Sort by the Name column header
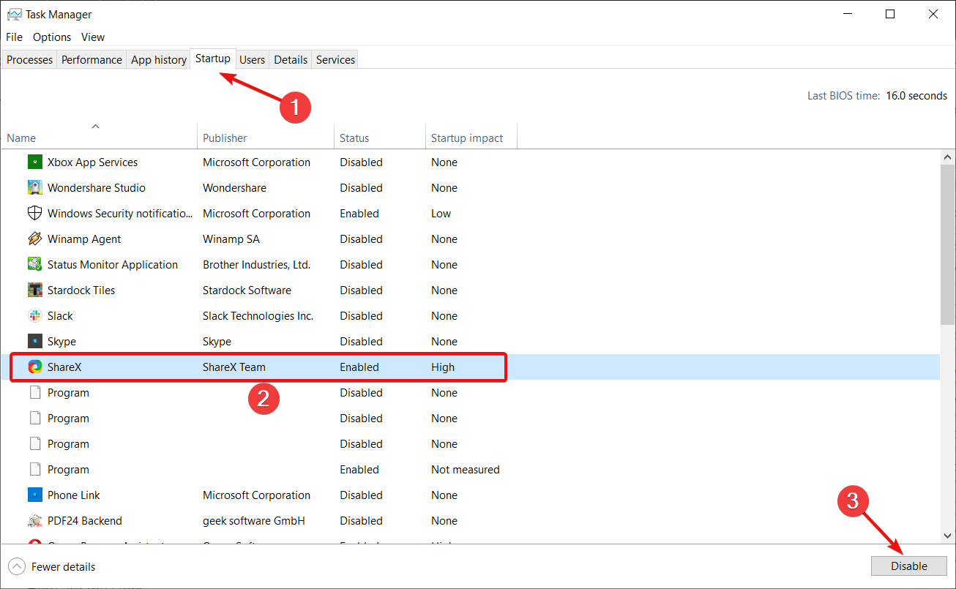Image resolution: width=956 pixels, height=589 pixels. pos(99,137)
